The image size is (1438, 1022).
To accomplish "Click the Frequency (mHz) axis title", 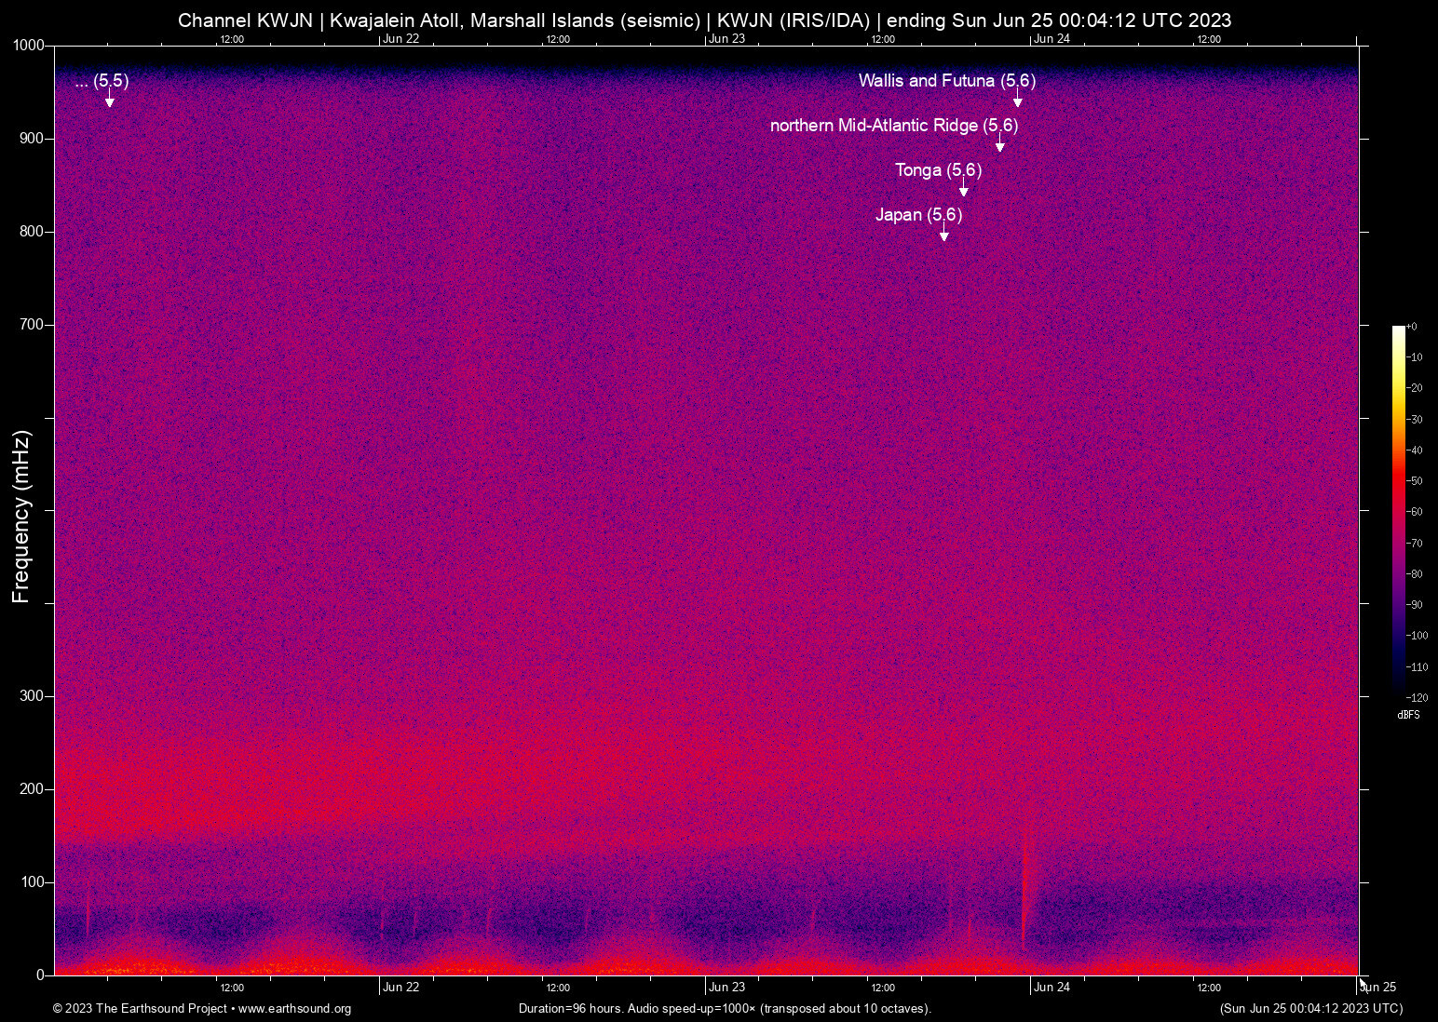I will coord(21,517).
